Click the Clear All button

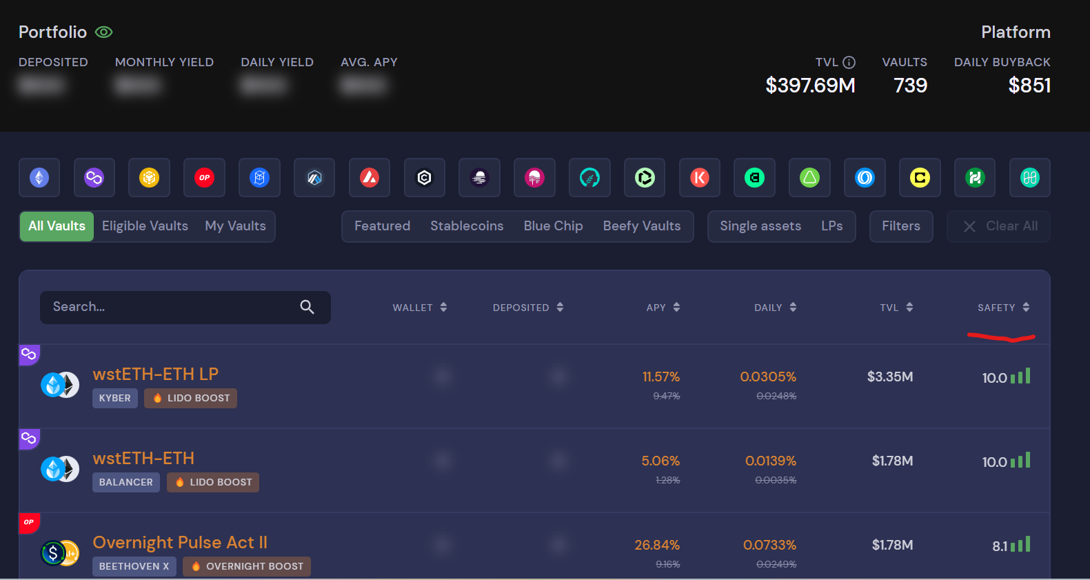point(998,226)
